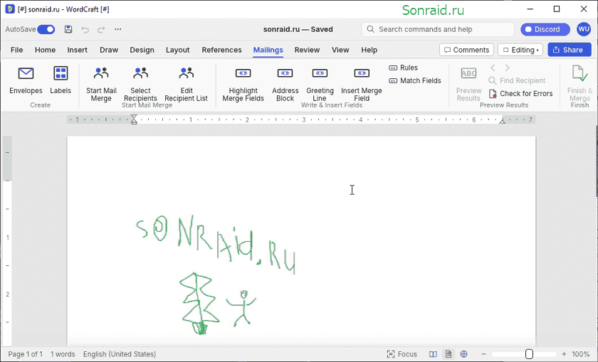
Task: Open the WU account avatar
Action: click(x=584, y=29)
